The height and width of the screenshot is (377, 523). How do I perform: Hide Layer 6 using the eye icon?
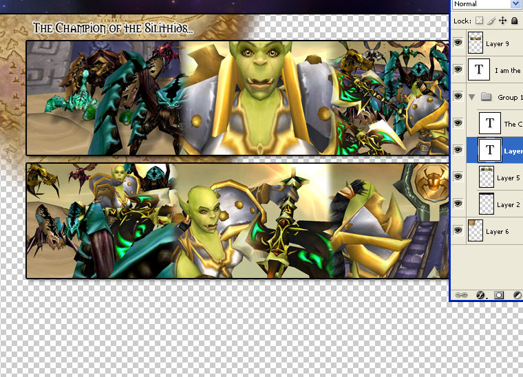coord(458,231)
